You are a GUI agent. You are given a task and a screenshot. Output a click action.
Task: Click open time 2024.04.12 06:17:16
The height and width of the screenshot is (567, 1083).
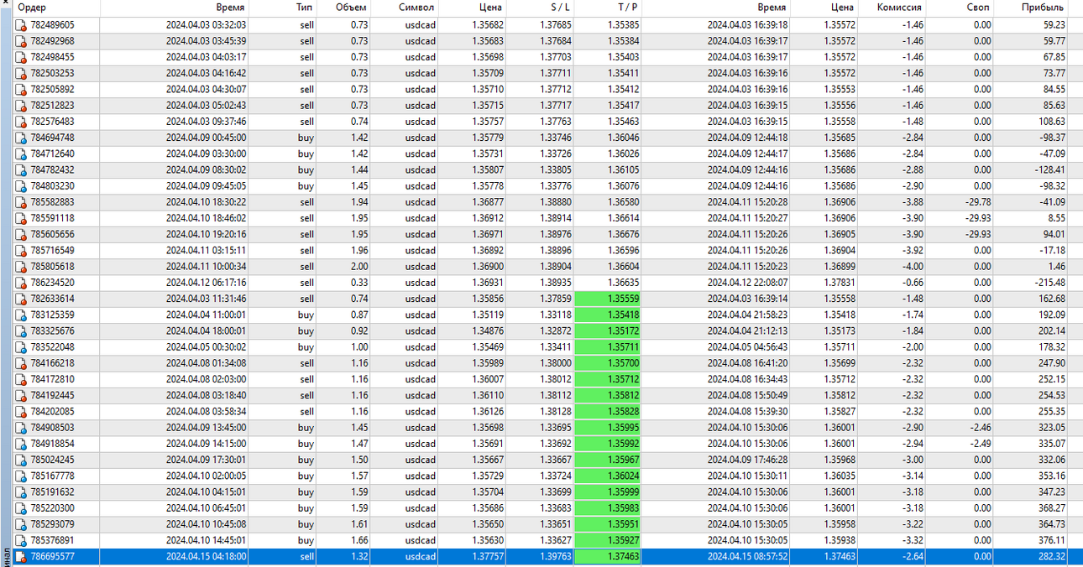coord(206,283)
